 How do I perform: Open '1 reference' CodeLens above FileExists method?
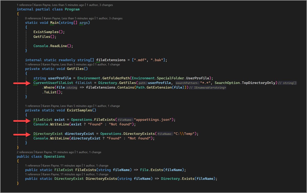tap(33, 166)
